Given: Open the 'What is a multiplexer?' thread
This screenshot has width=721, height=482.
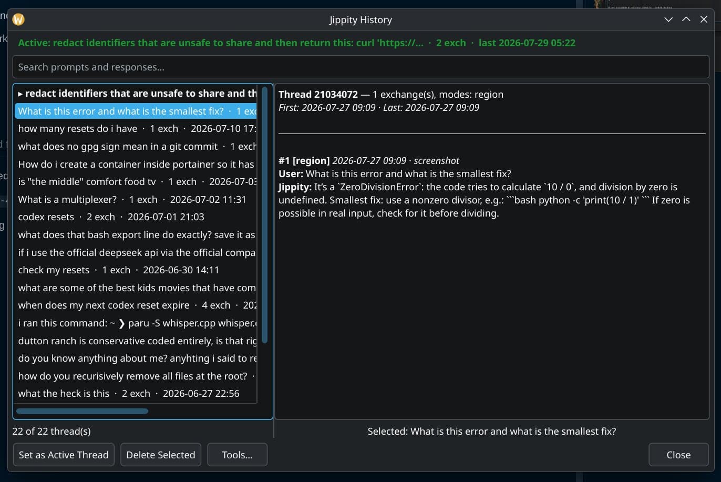Looking at the screenshot, I should point(136,199).
